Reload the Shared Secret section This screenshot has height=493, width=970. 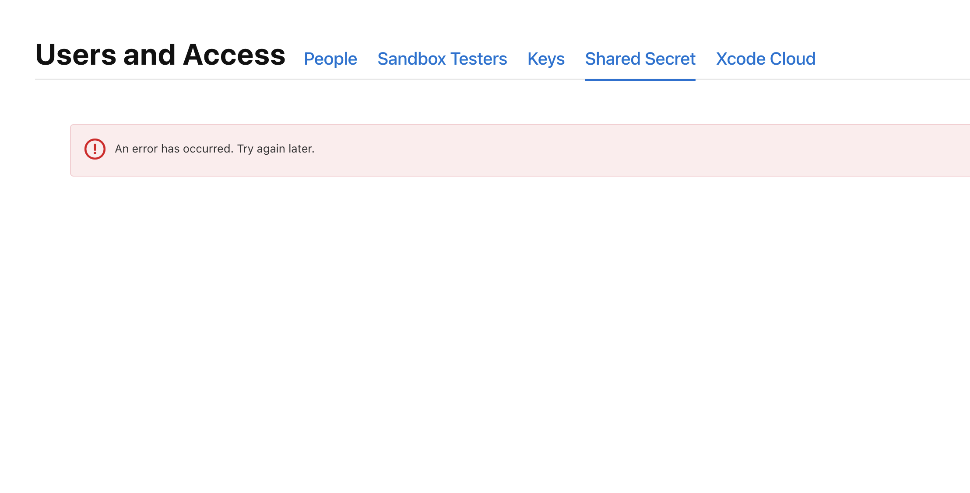(x=640, y=59)
